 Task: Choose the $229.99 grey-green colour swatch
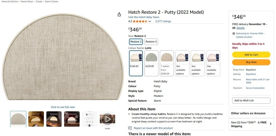[152, 63]
